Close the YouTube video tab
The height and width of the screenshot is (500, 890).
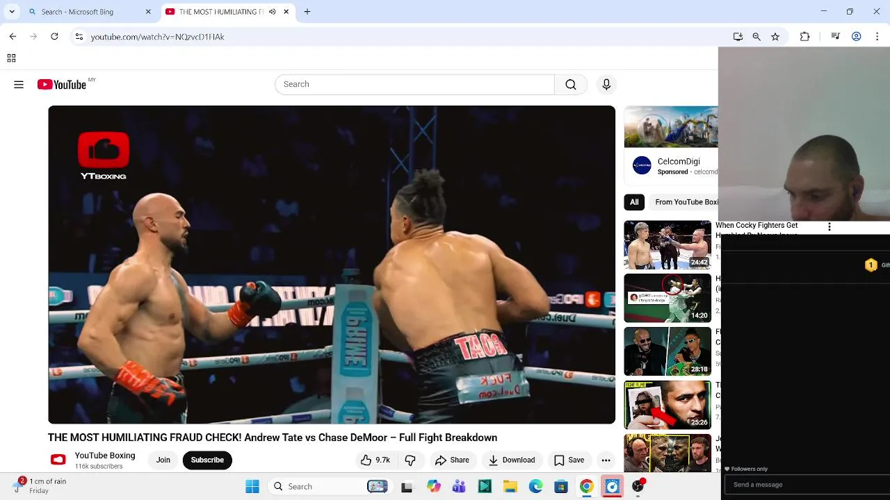[x=286, y=12]
